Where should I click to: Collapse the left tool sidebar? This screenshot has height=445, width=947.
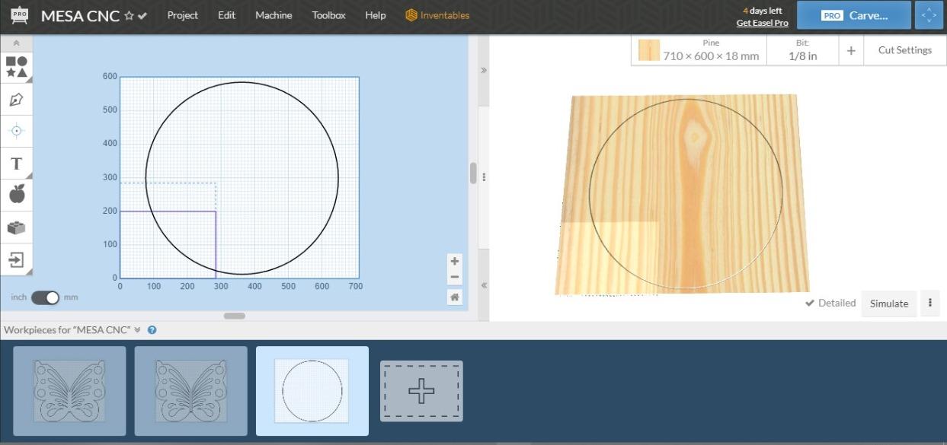(x=16, y=44)
